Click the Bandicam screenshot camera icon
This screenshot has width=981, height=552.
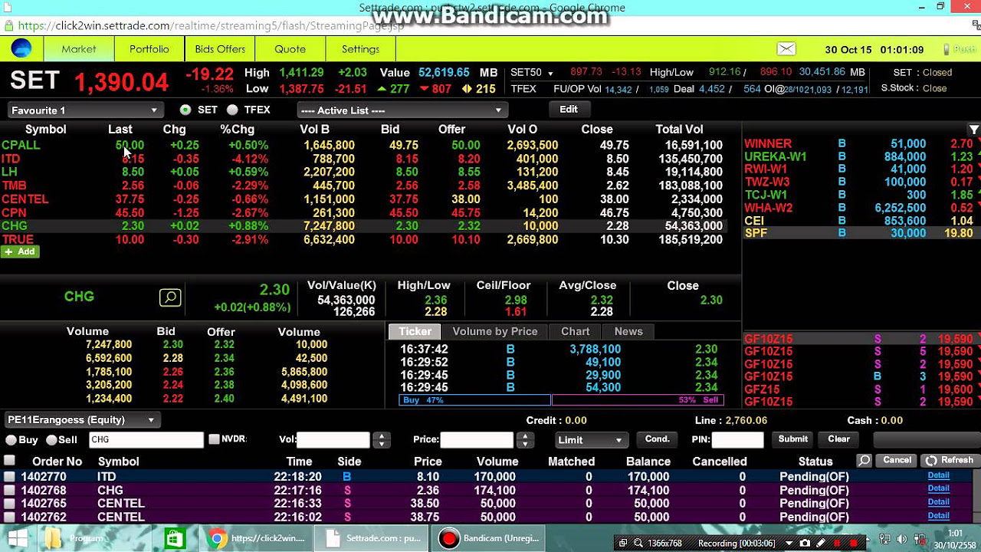805,543
